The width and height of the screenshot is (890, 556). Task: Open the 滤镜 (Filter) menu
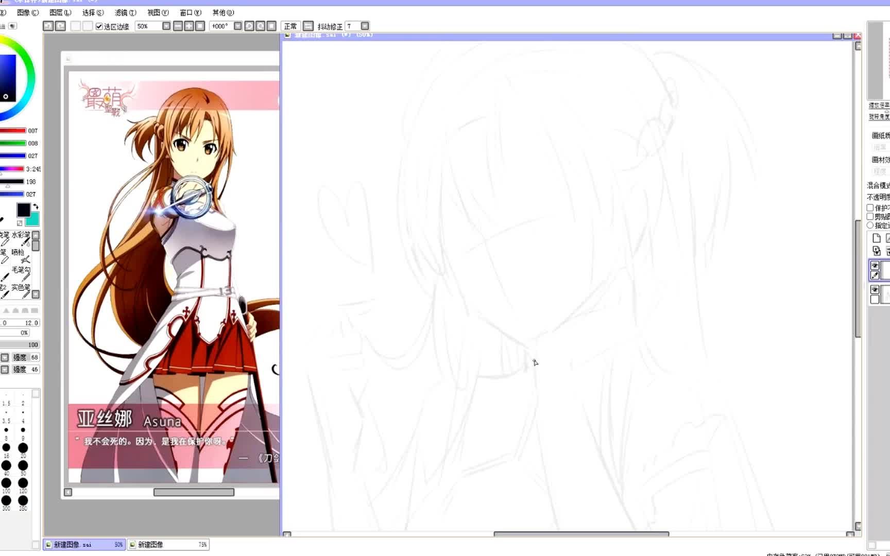[x=125, y=12]
